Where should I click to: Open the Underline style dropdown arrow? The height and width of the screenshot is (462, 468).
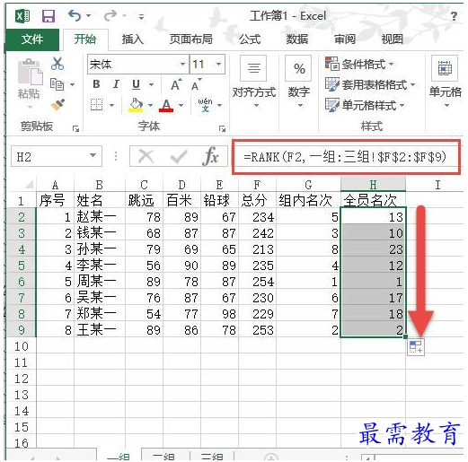tap(152, 84)
